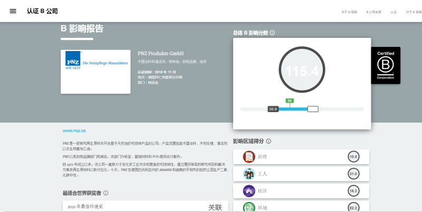Click the green 环境 environment icon
This screenshot has height=212, width=422.
pyautogui.click(x=249, y=207)
